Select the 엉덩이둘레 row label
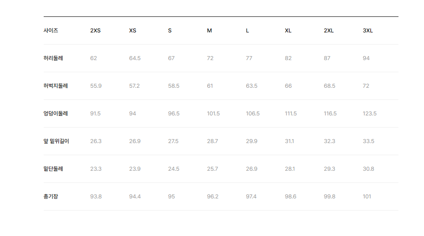 [x=56, y=113]
